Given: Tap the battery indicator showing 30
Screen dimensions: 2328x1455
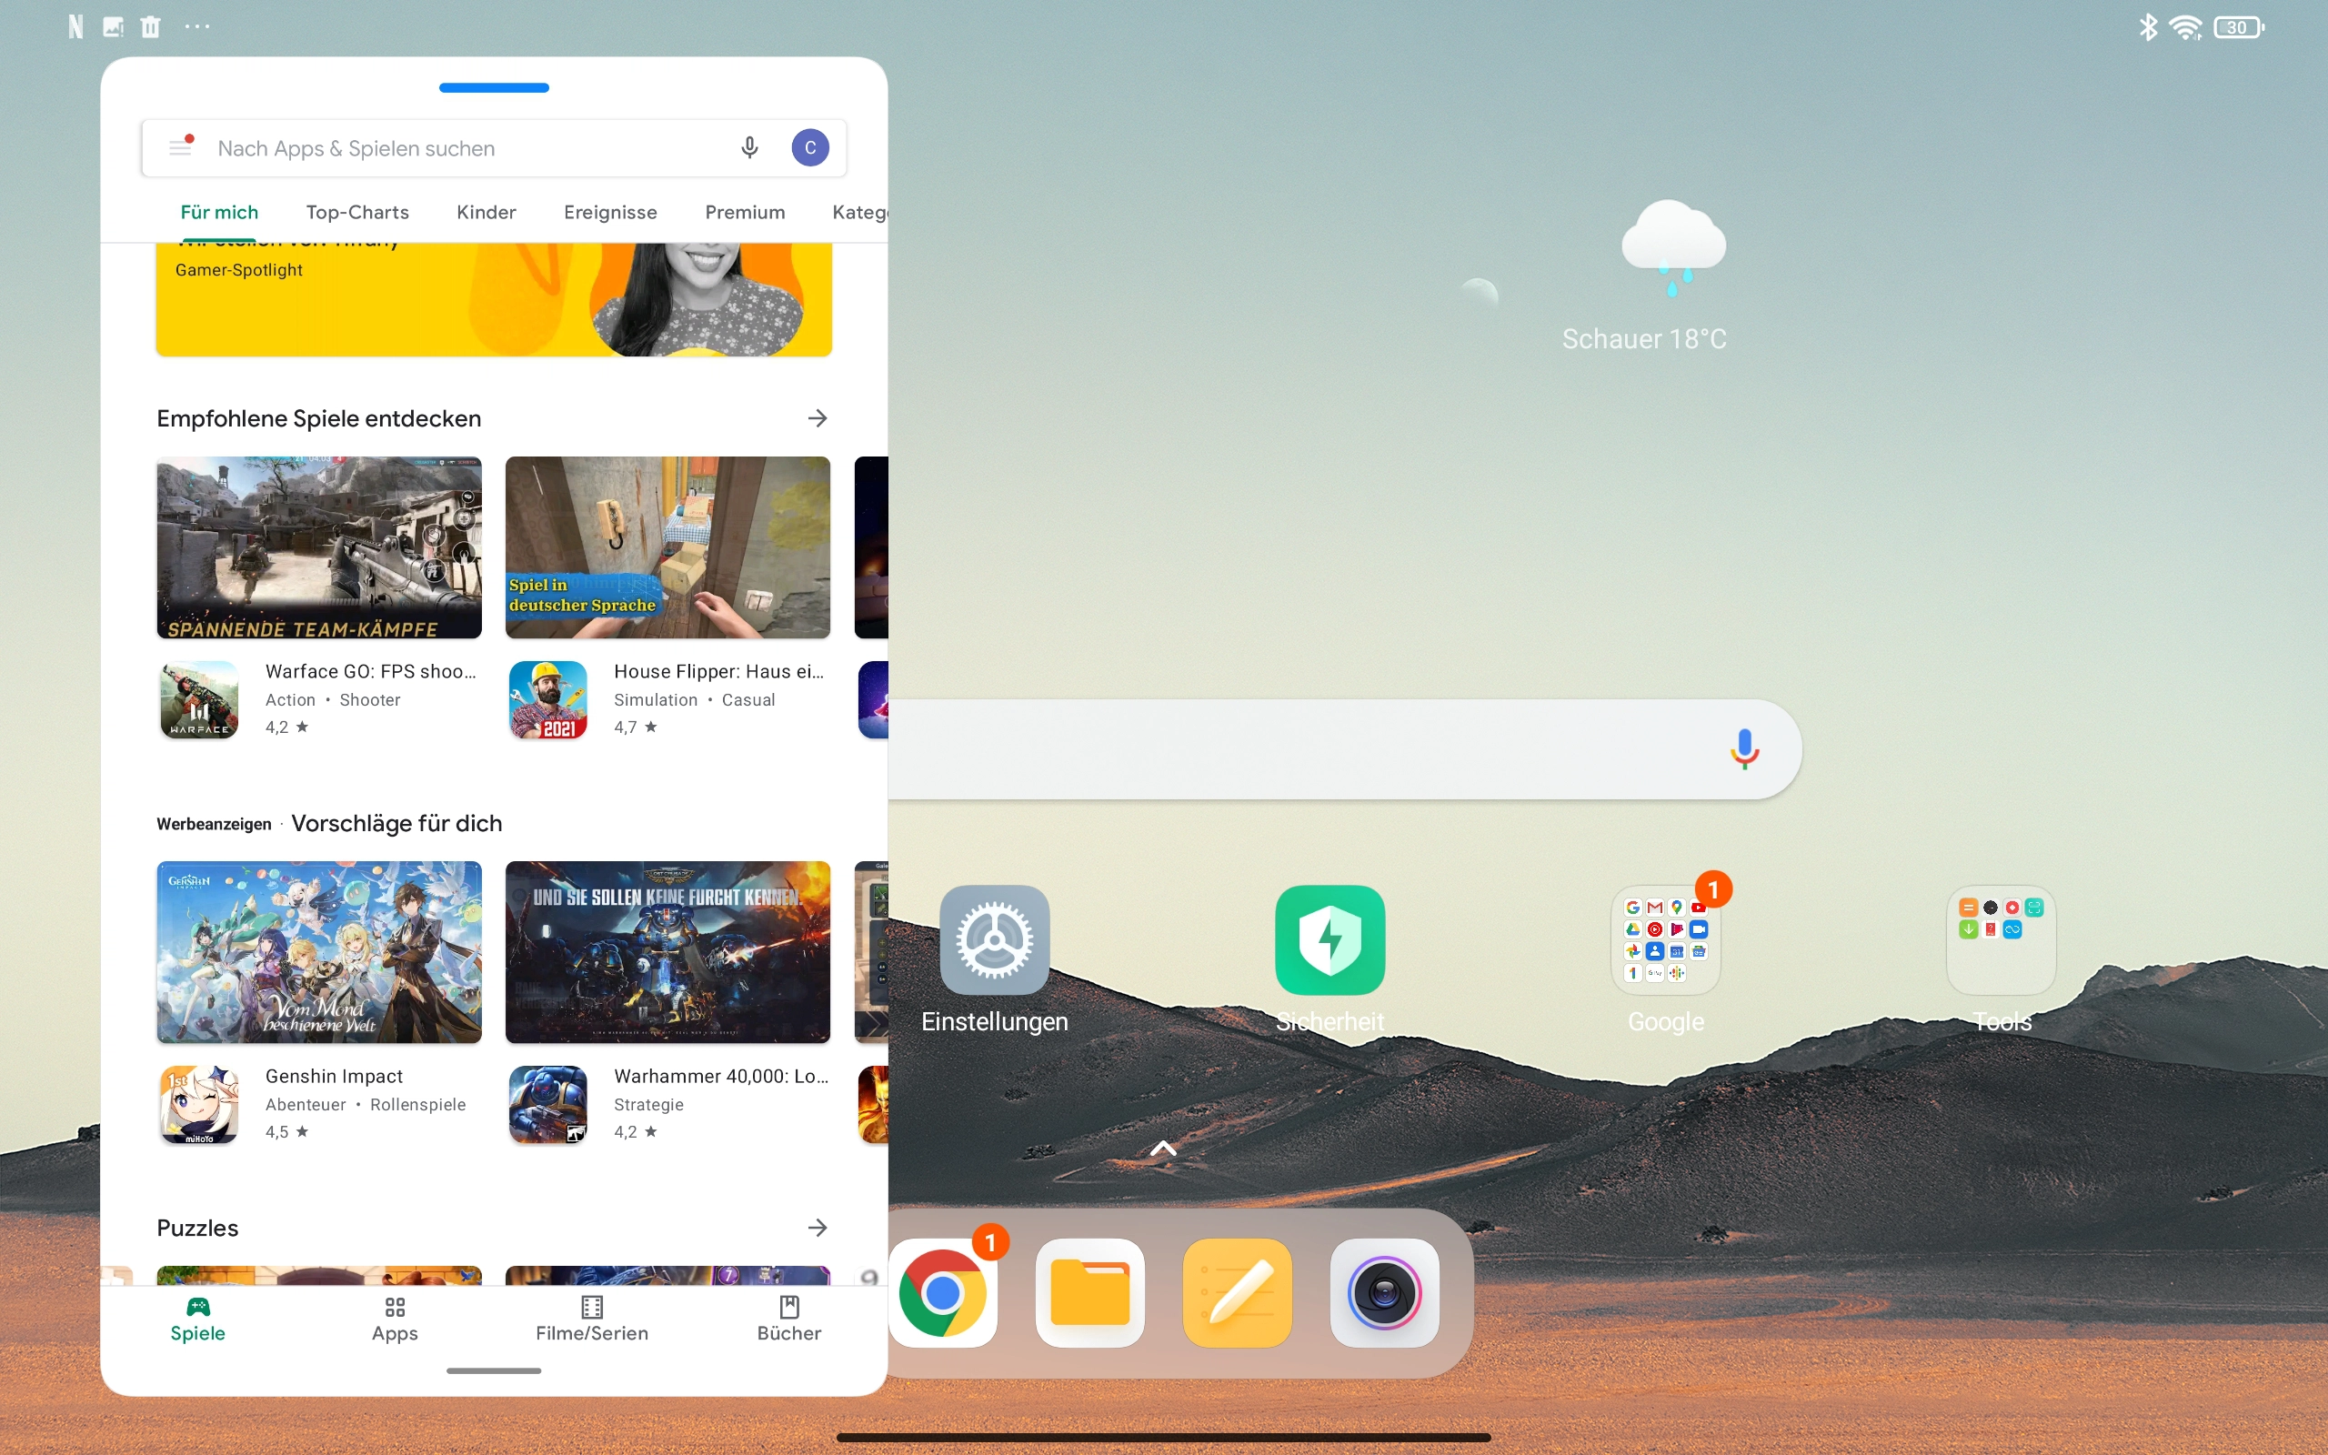Looking at the screenshot, I should [2239, 28].
